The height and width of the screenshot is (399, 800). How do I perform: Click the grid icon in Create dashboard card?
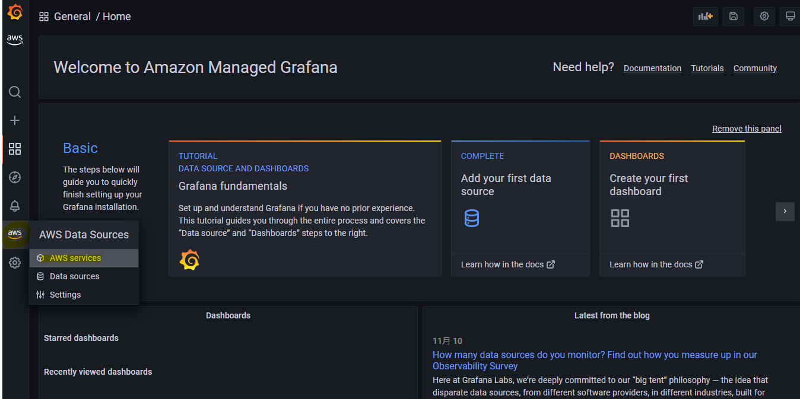620,218
